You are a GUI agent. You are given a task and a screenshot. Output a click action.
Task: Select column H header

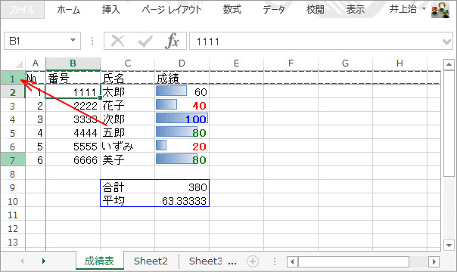(x=399, y=63)
